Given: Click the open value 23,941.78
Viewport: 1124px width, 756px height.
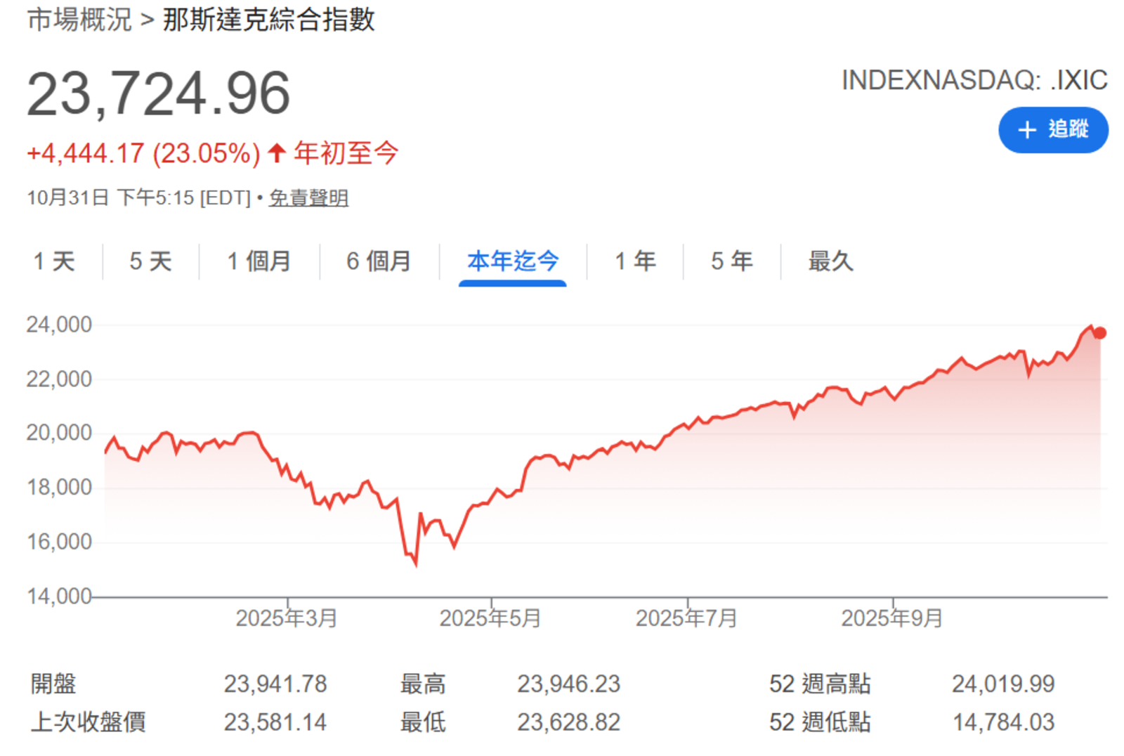Looking at the screenshot, I should click(x=275, y=684).
